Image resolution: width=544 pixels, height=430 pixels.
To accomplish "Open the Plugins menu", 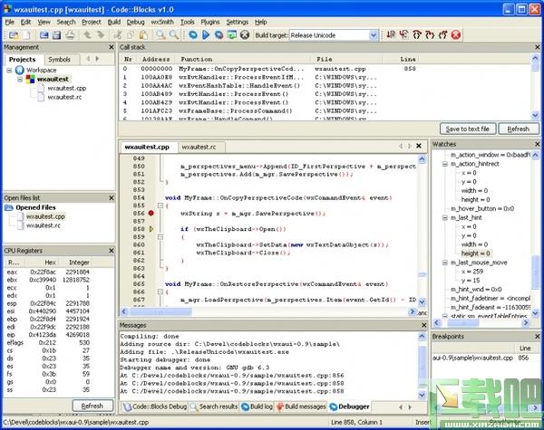I will click(210, 22).
